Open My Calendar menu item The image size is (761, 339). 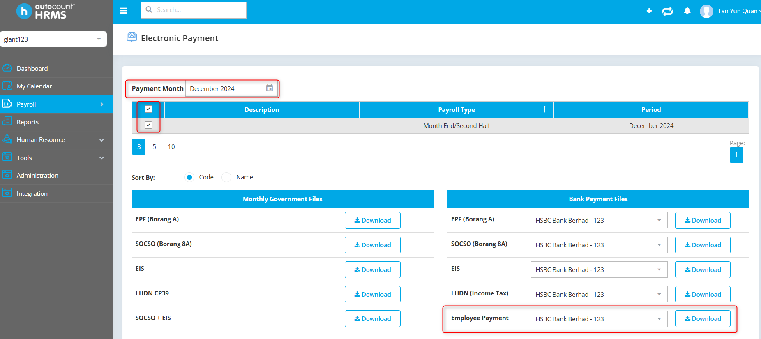[57, 86]
